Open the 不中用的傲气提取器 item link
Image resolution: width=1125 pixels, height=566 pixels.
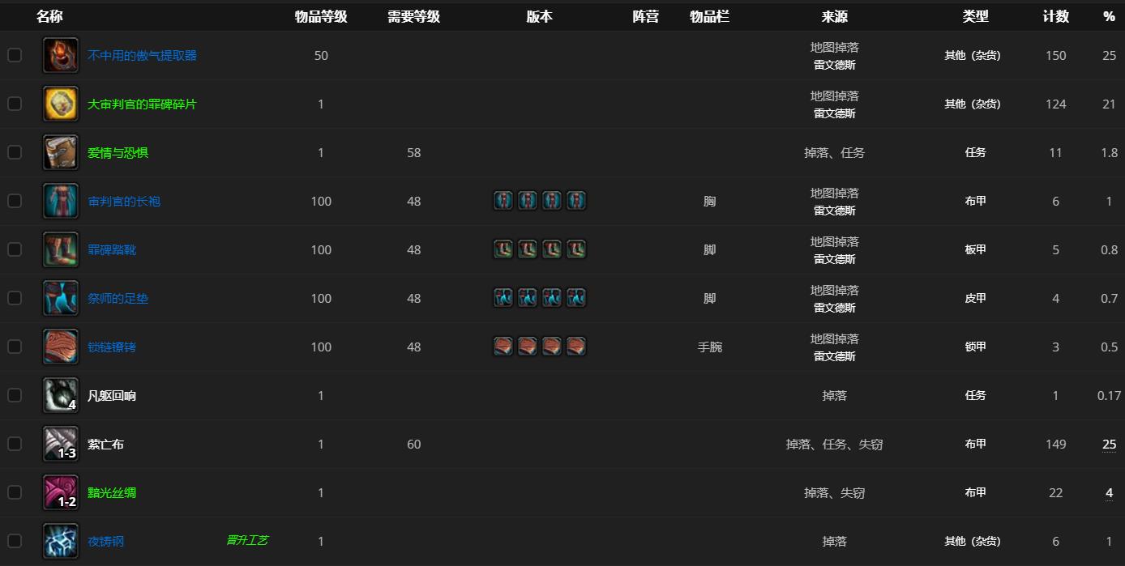click(142, 55)
